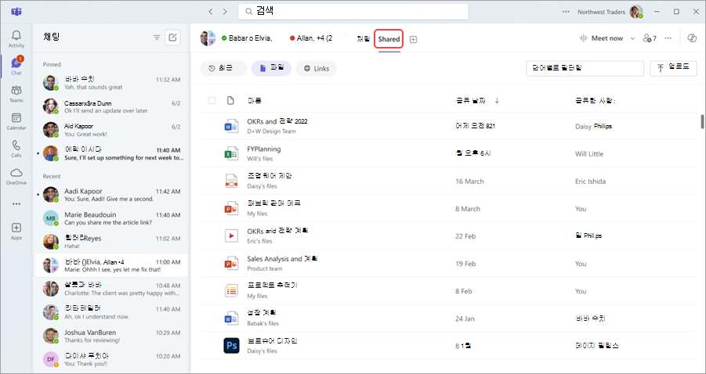
Task: Click the Word icon for OKRs 2022
Action: point(231,126)
